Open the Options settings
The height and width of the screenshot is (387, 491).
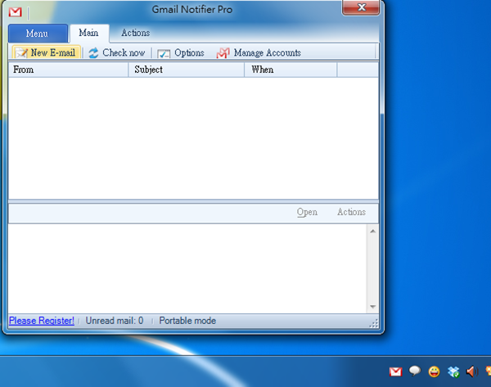pyautogui.click(x=181, y=53)
